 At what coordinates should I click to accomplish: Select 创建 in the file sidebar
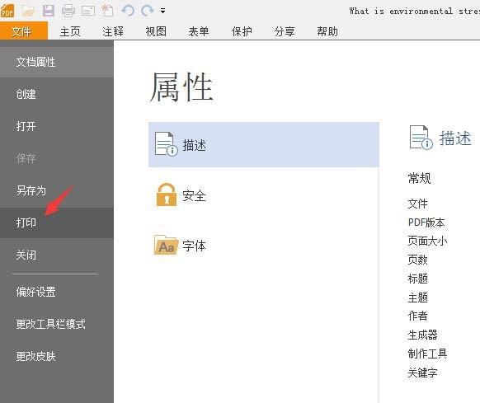click(x=57, y=94)
